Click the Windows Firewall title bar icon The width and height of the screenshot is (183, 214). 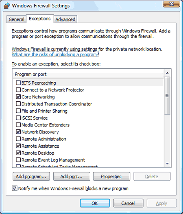click(x=7, y=6)
